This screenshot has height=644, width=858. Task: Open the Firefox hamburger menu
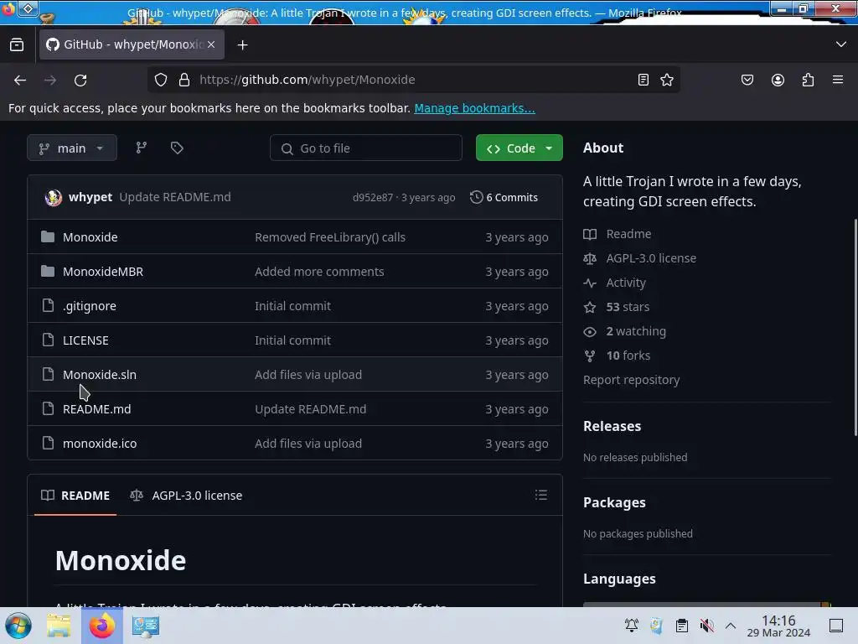pos(838,80)
